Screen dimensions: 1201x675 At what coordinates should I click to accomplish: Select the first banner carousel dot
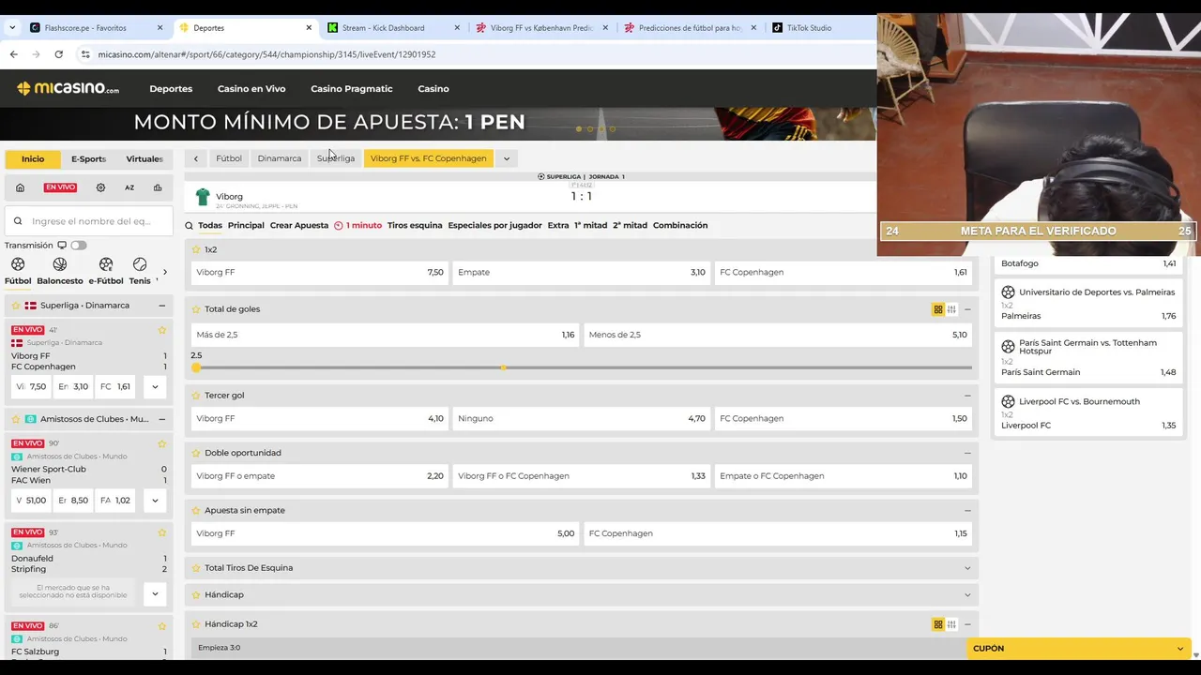(579, 128)
